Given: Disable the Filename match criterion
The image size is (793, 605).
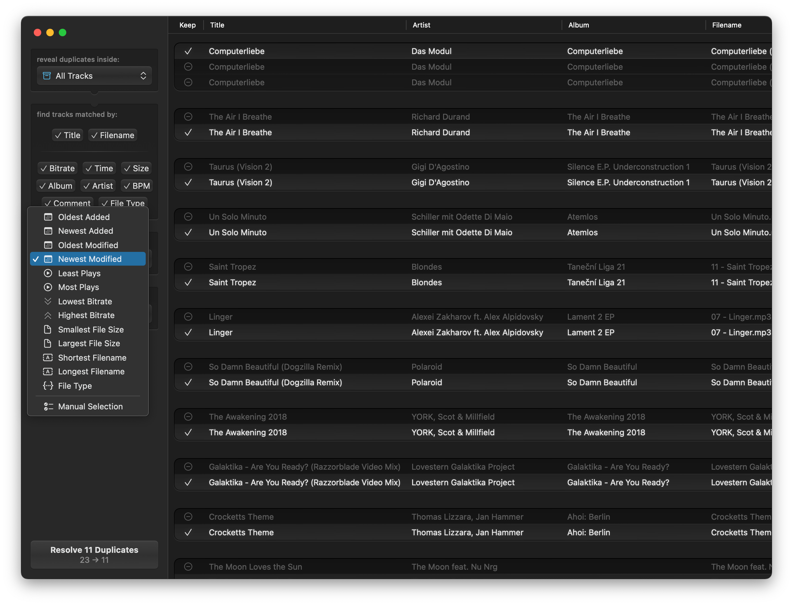Looking at the screenshot, I should 112,135.
